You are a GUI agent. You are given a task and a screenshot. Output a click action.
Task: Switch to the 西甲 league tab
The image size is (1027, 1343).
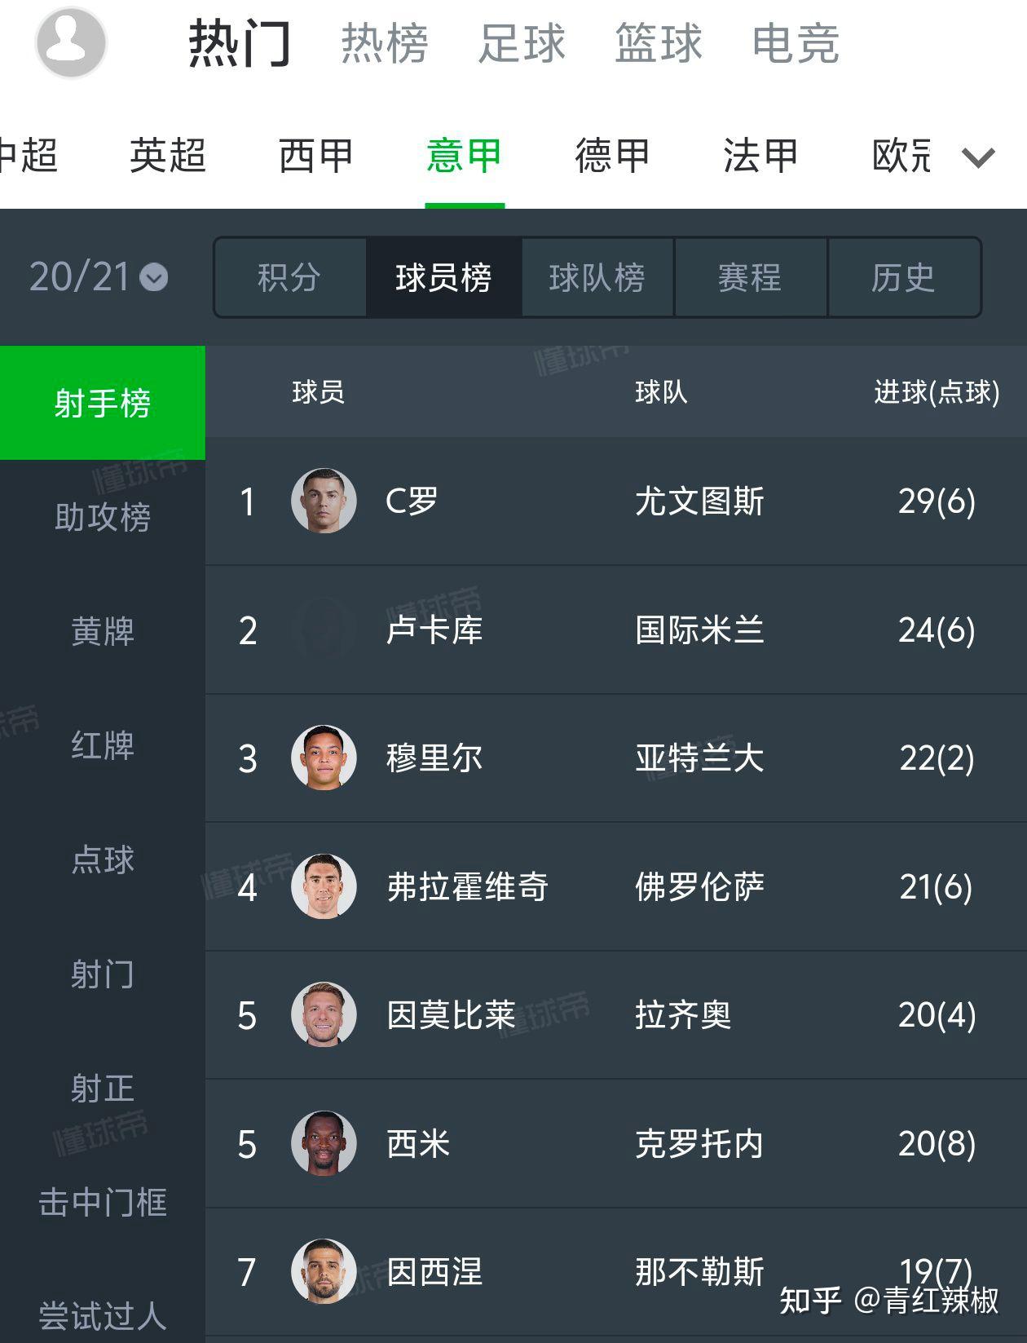[x=315, y=156]
